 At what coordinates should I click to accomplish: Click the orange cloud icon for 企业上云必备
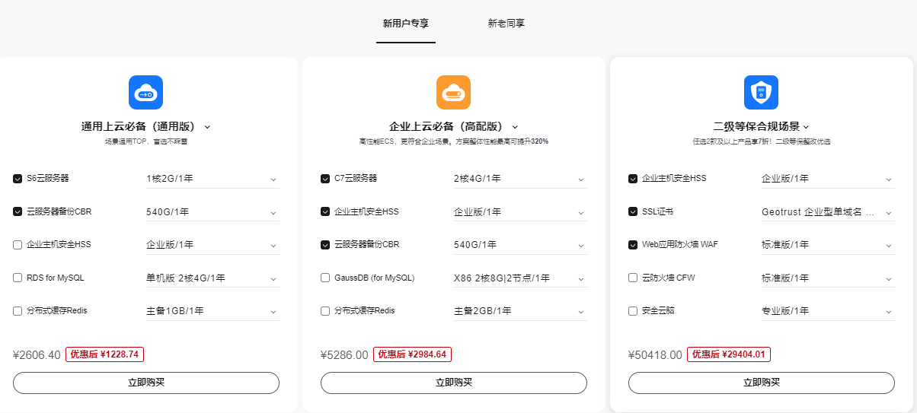click(x=453, y=93)
